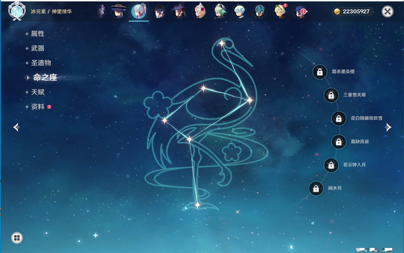Click the 花云钟入月 constellation label

click(354, 165)
